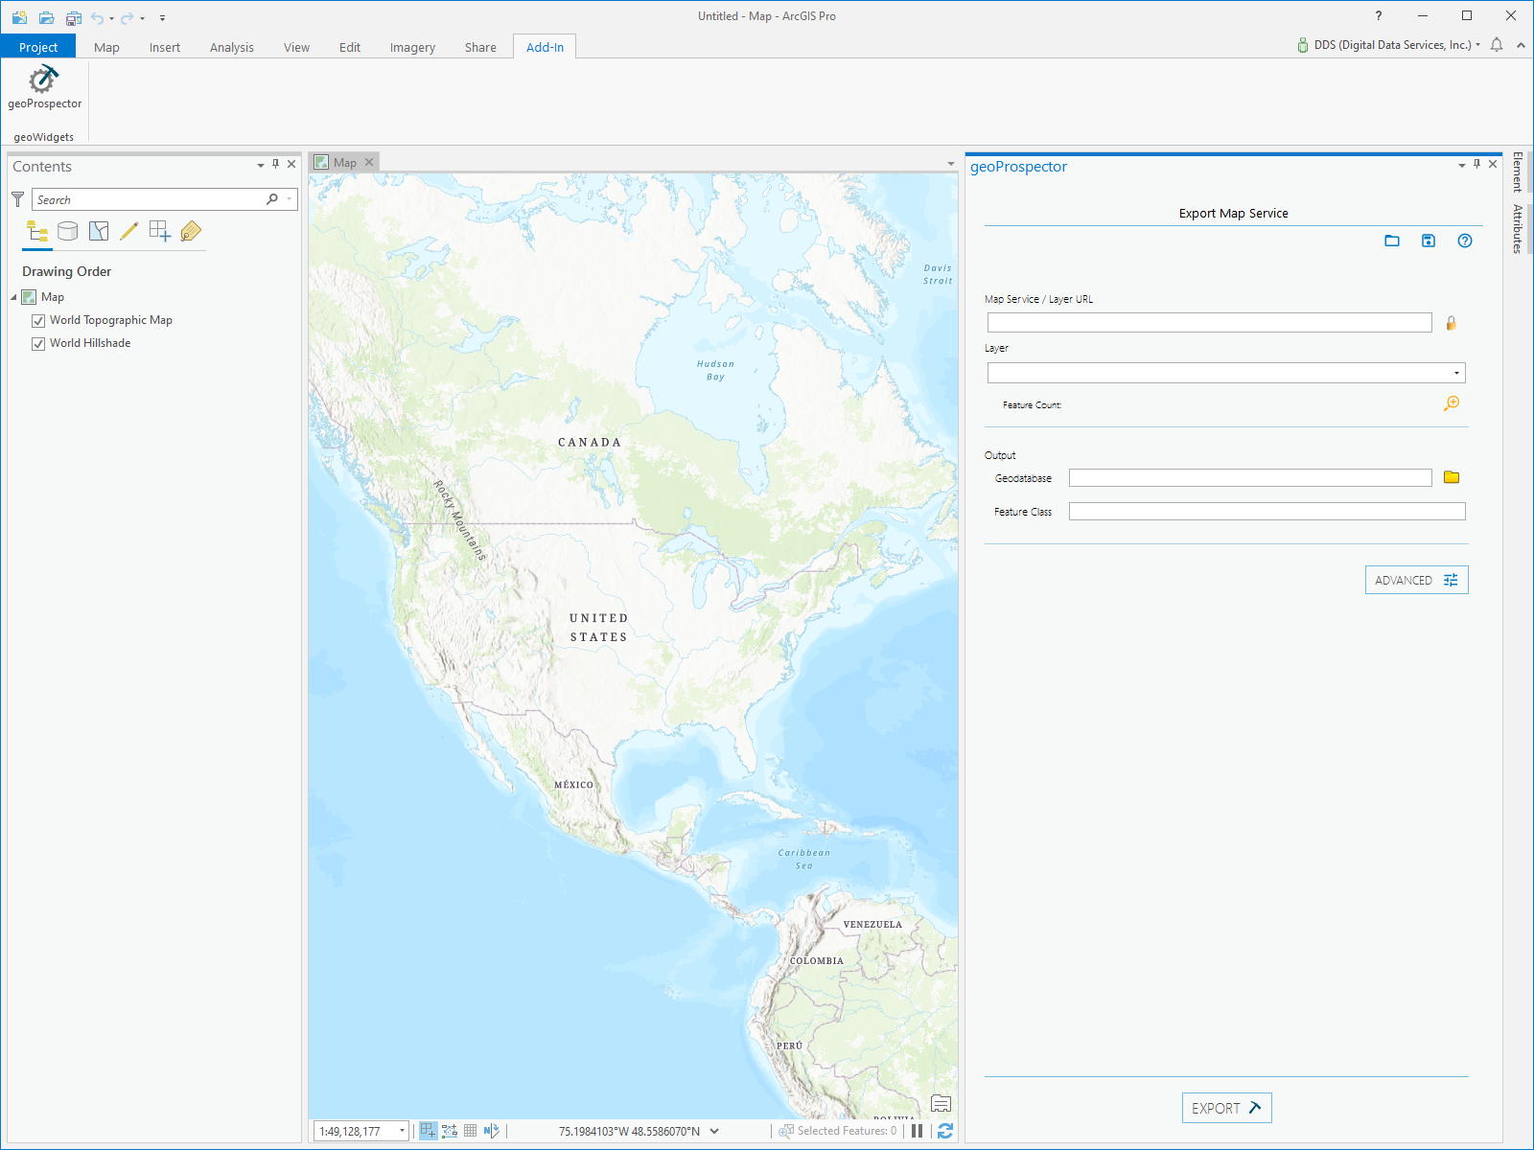Click the magnifier in Contents search box
Image resolution: width=1534 pixels, height=1150 pixels.
[272, 199]
